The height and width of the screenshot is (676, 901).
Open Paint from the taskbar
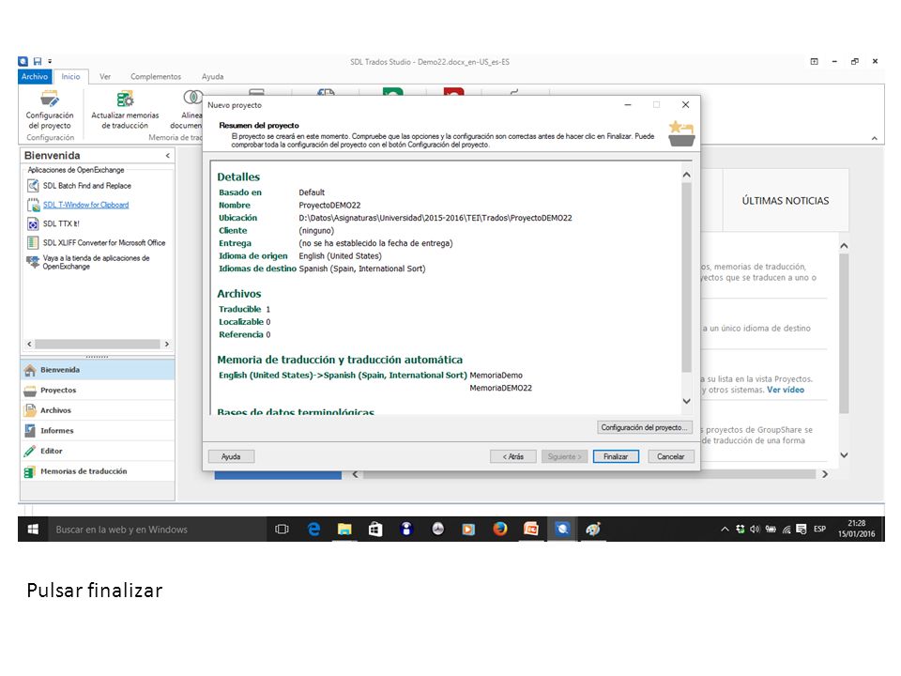point(593,530)
